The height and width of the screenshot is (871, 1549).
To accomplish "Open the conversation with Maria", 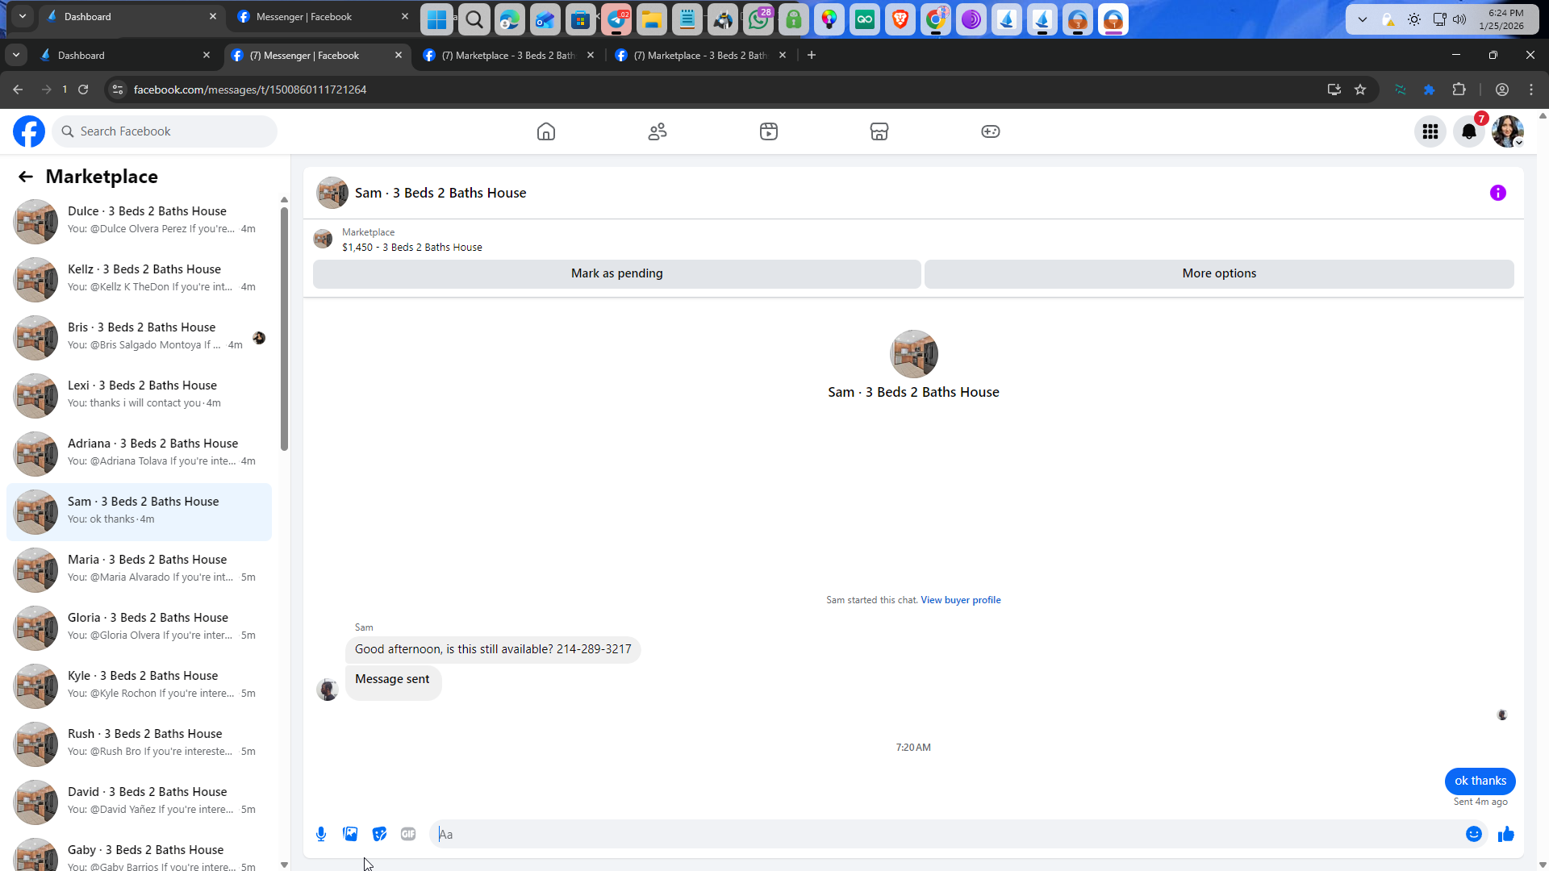I will 139,570.
